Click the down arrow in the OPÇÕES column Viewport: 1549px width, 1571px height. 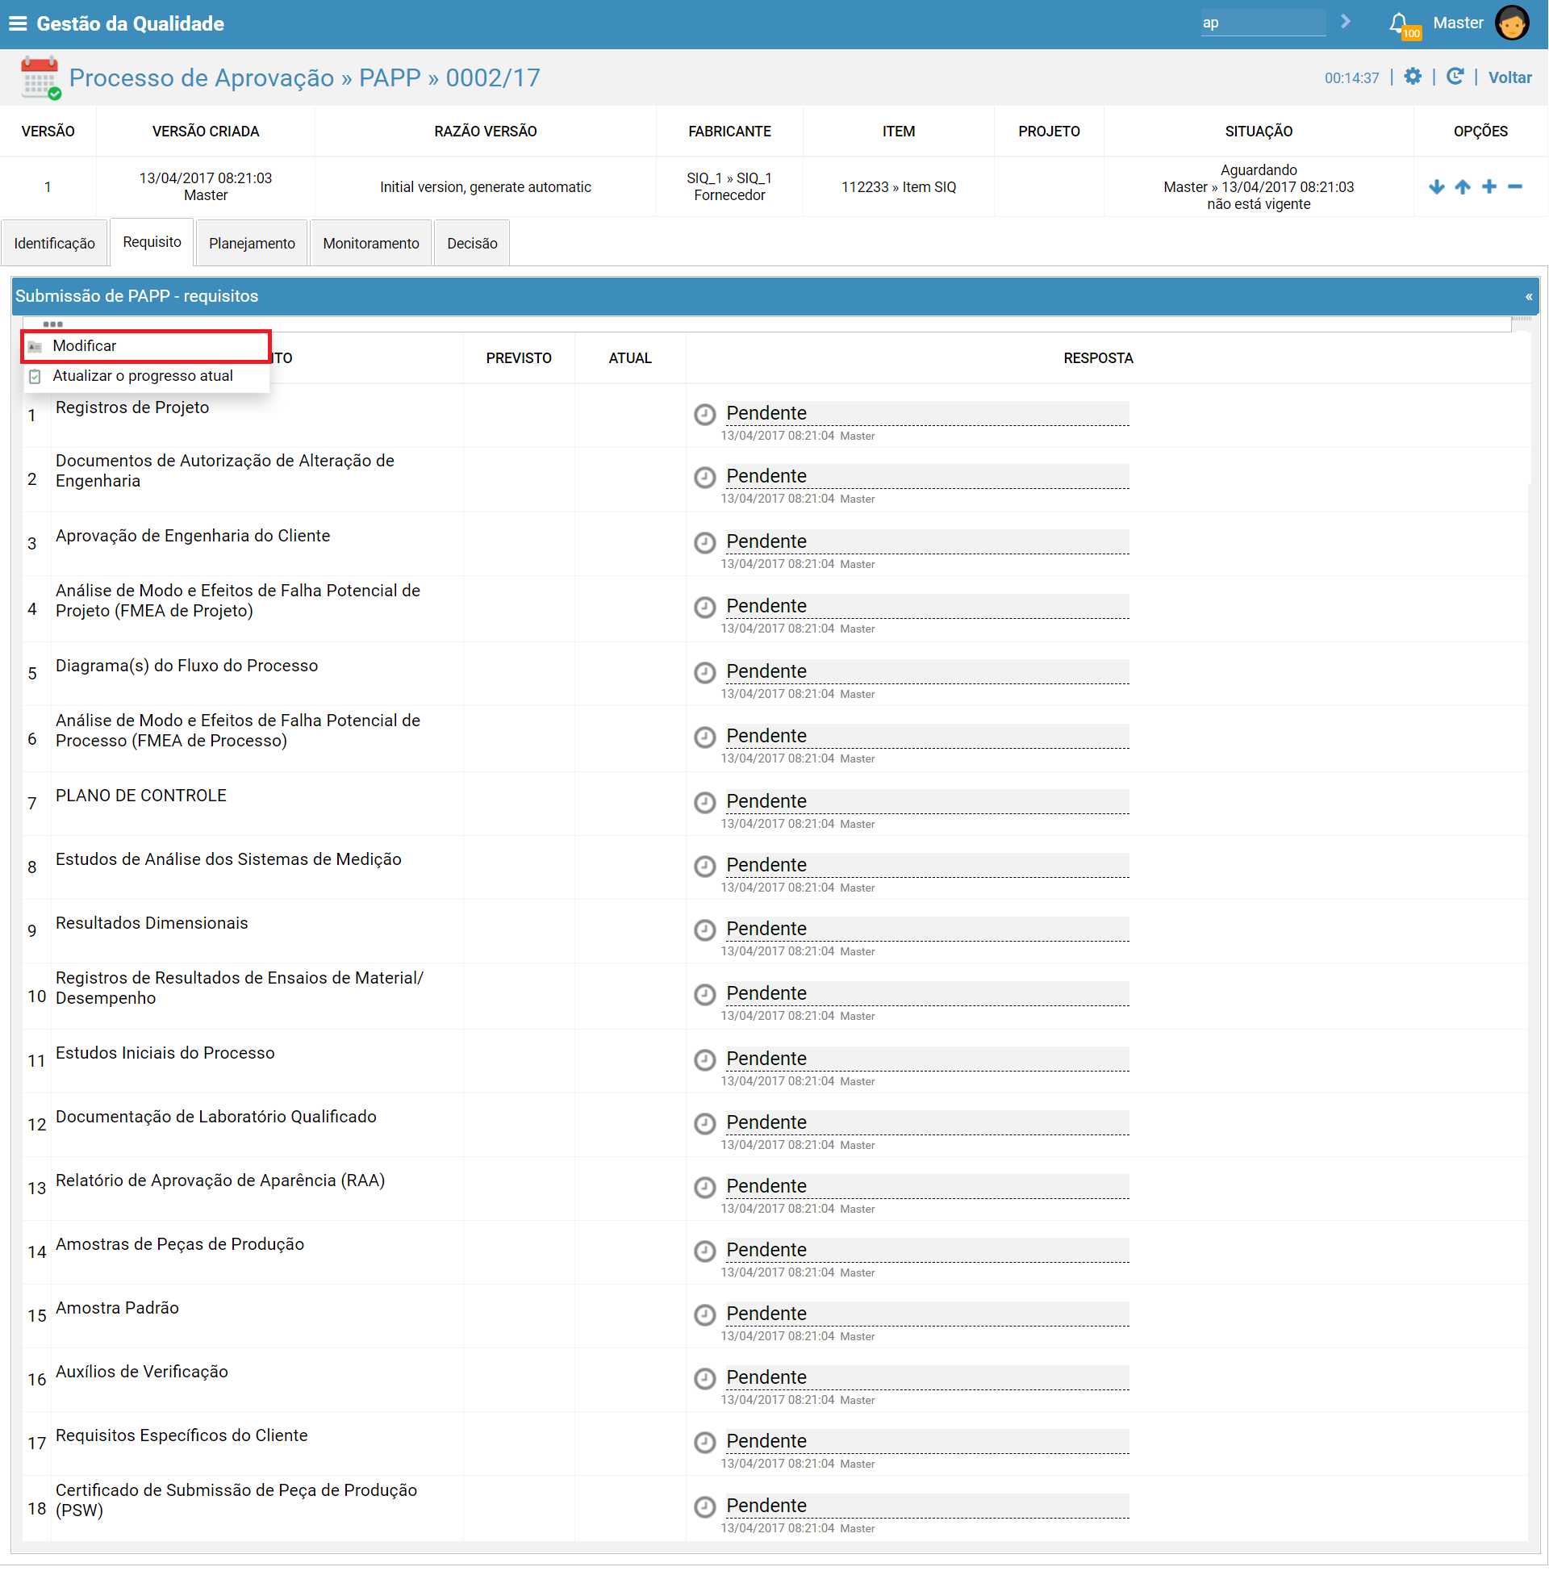1437,187
